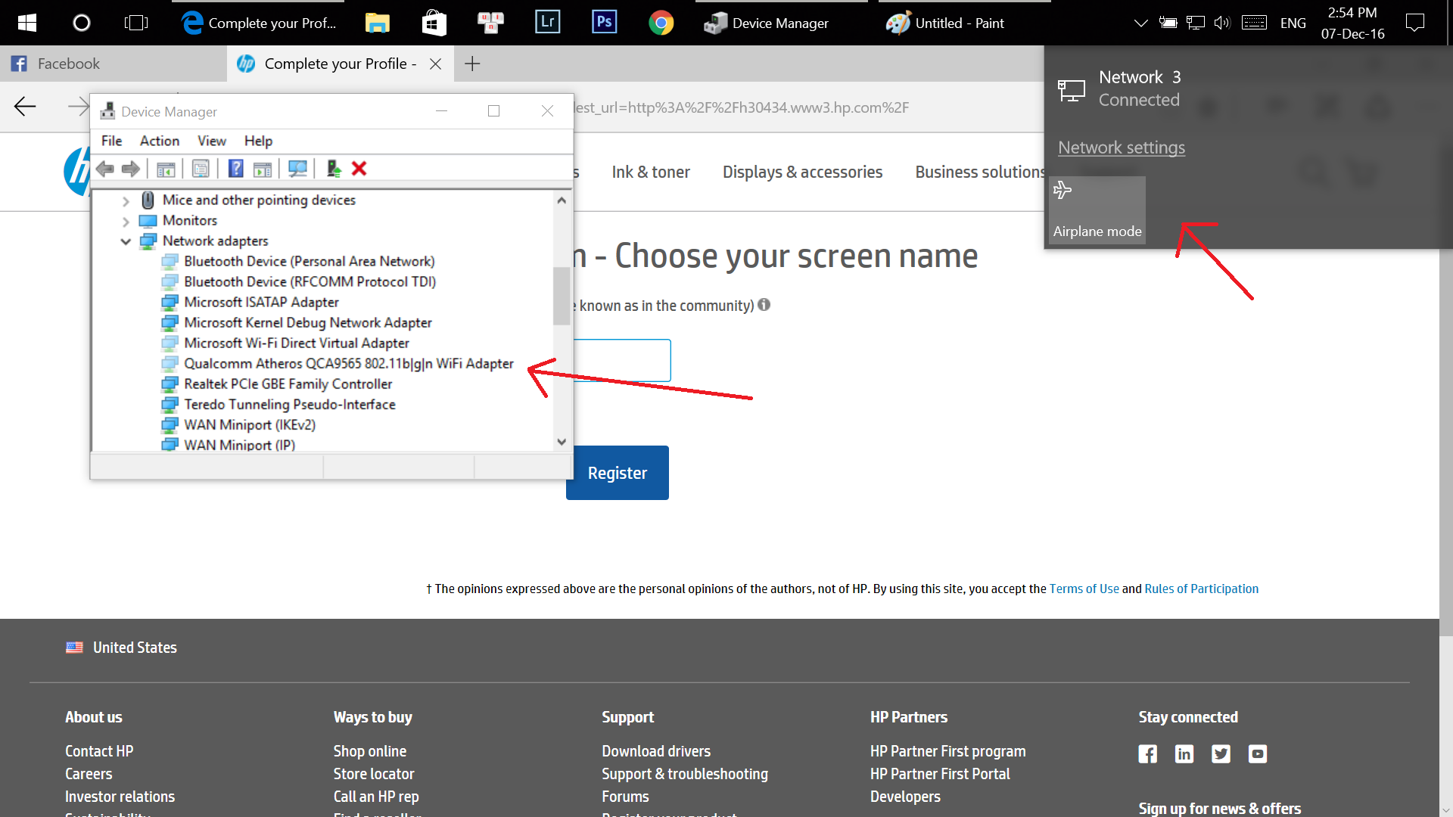Open Properties icon in Device Manager toolbar
This screenshot has width=1453, height=817.
click(x=201, y=169)
